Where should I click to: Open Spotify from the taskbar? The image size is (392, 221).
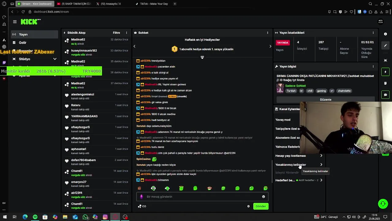(35, 217)
